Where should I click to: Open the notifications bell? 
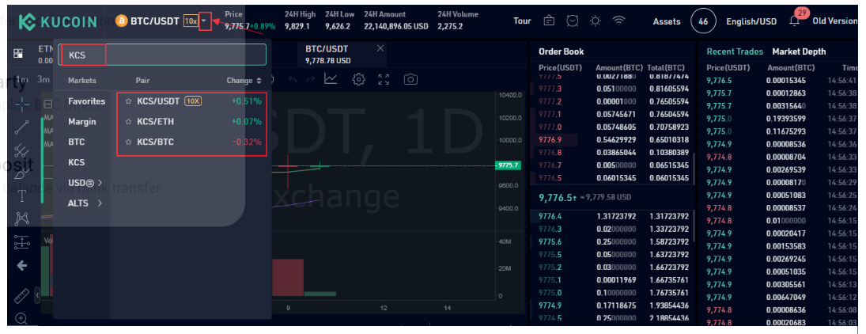(x=794, y=21)
